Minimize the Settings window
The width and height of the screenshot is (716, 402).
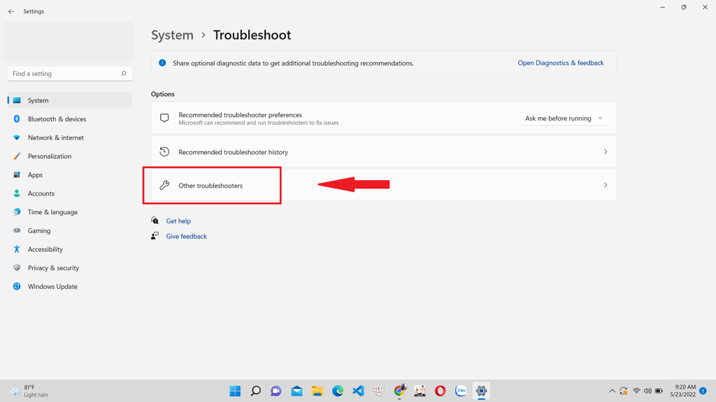[663, 7]
